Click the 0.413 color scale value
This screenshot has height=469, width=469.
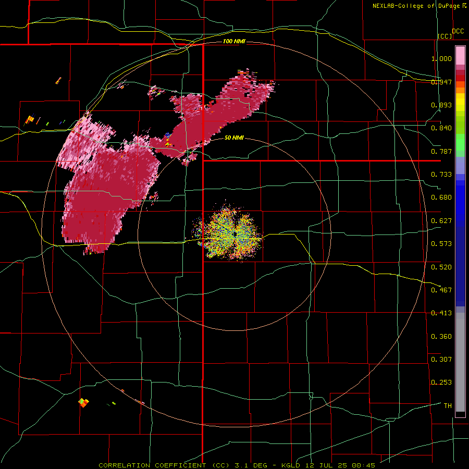tap(441, 313)
